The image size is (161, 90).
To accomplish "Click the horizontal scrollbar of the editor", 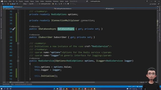I will [x=63, y=82].
